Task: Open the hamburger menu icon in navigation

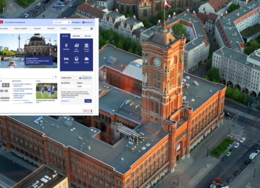Action: click(x=92, y=29)
